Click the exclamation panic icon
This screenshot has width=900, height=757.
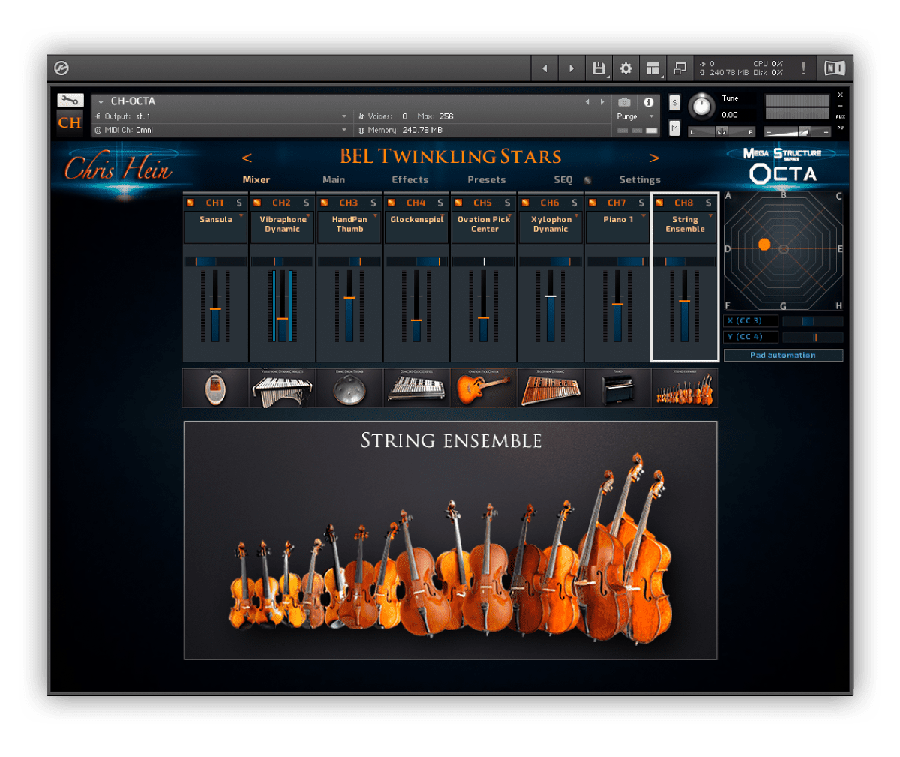(803, 68)
